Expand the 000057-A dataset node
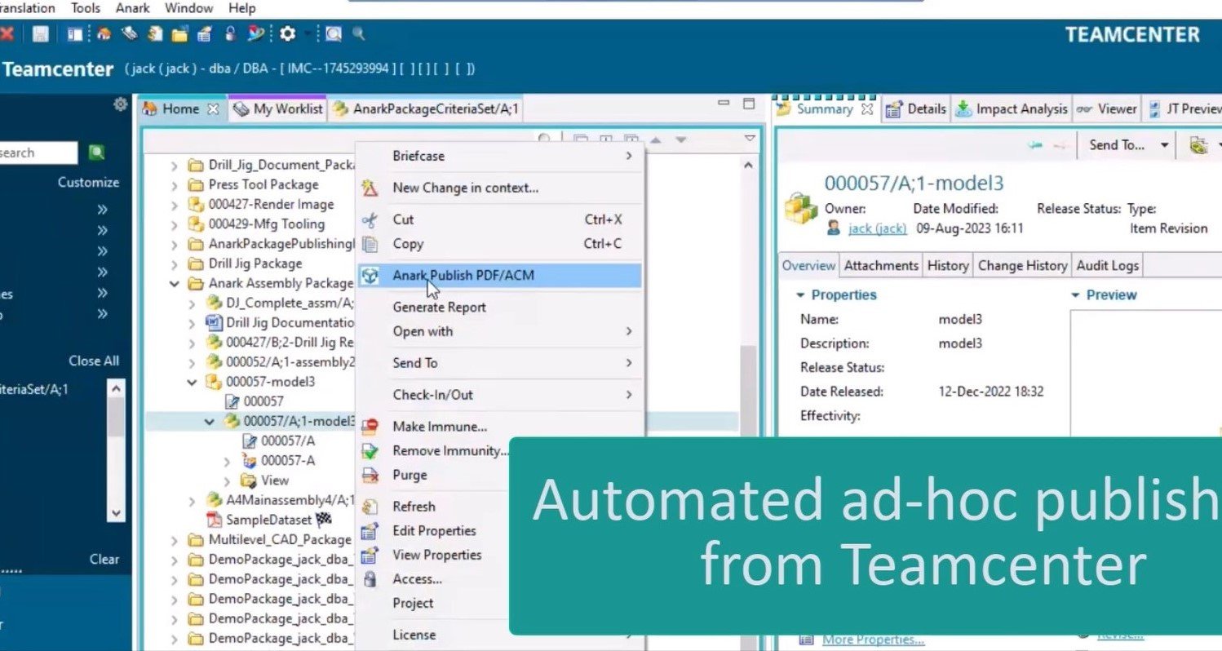Image resolution: width=1222 pixels, height=651 pixels. click(228, 461)
